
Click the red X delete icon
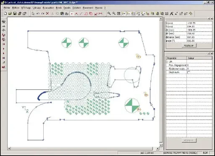(x=47, y=13)
